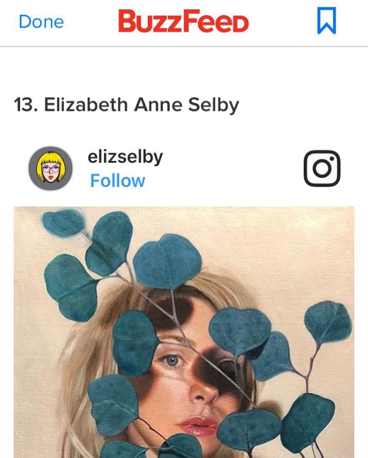Go to BuzzFeed home via the logo
368x458 pixels.
pos(184,21)
